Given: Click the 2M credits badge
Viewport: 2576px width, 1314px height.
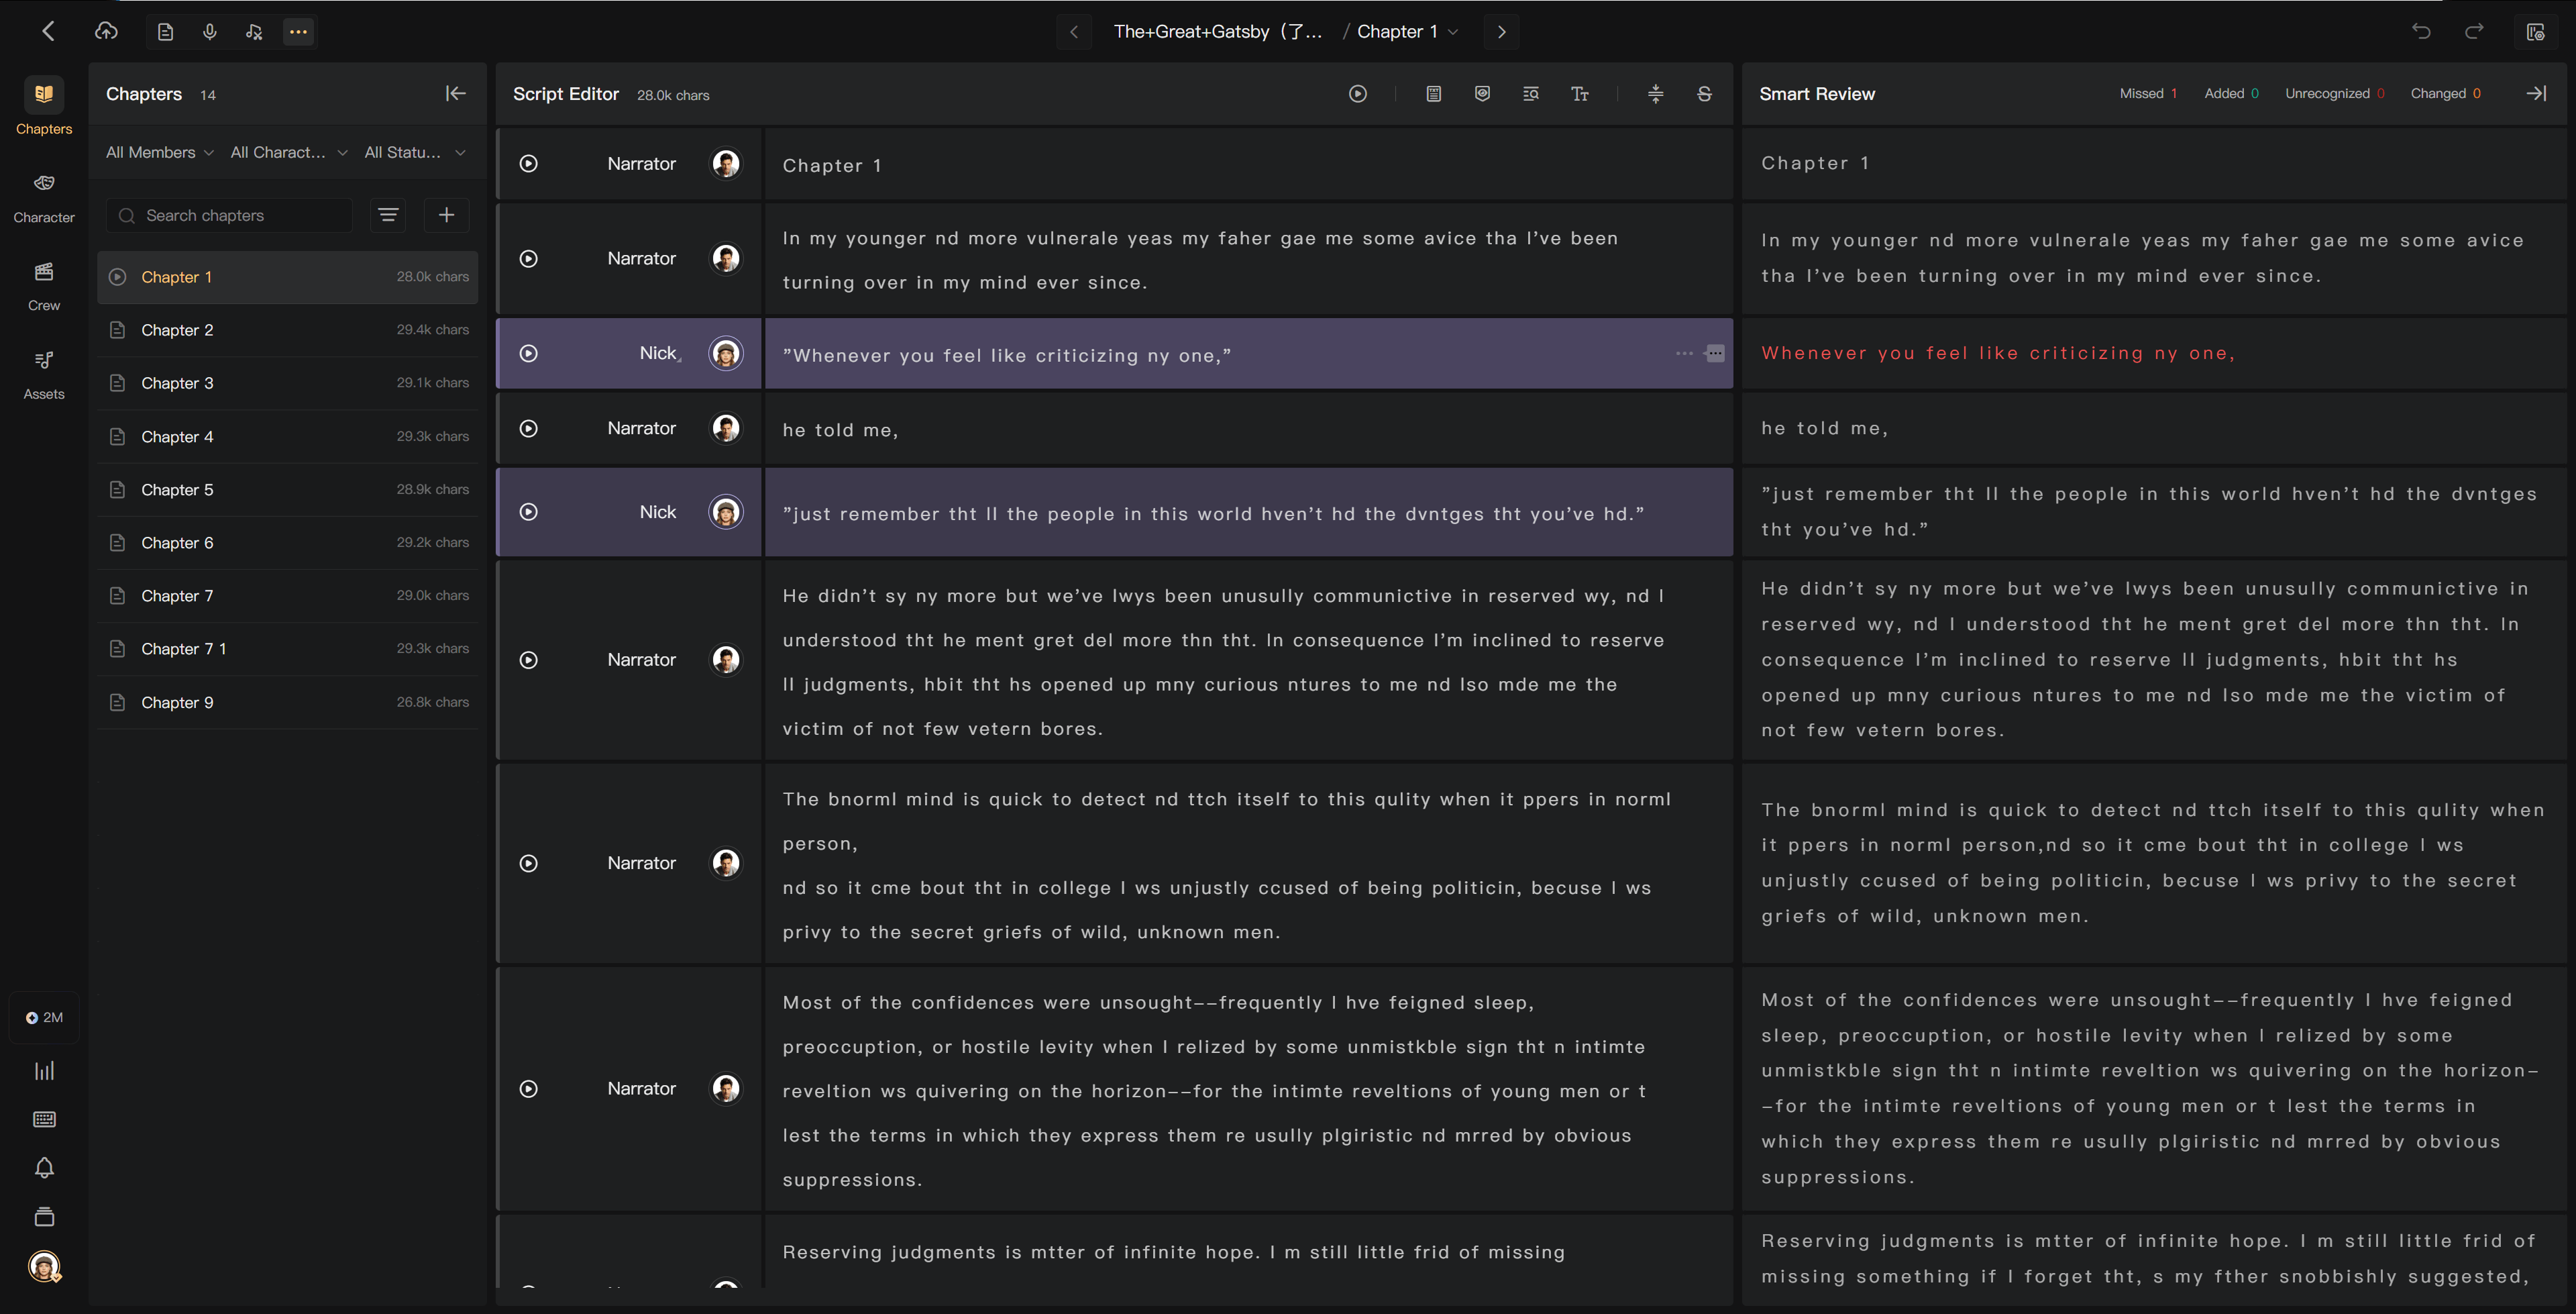Looking at the screenshot, I should point(44,1018).
